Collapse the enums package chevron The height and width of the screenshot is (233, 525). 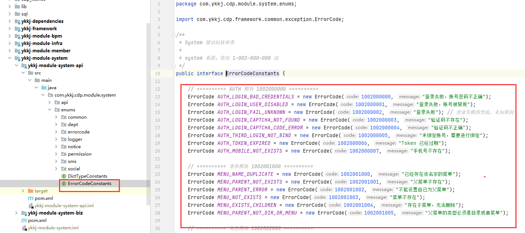click(x=50, y=109)
